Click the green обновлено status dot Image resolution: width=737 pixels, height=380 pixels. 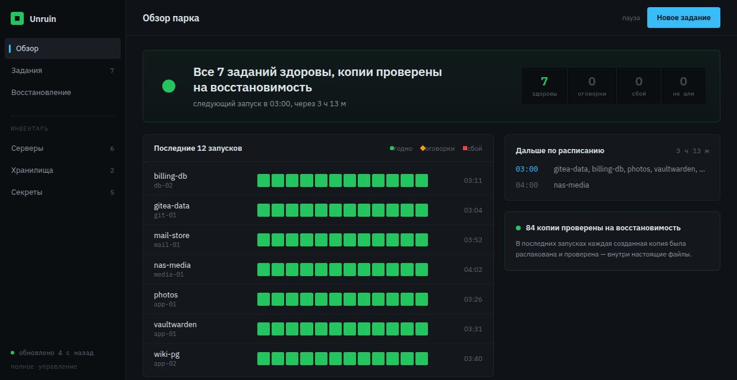pyautogui.click(x=12, y=353)
